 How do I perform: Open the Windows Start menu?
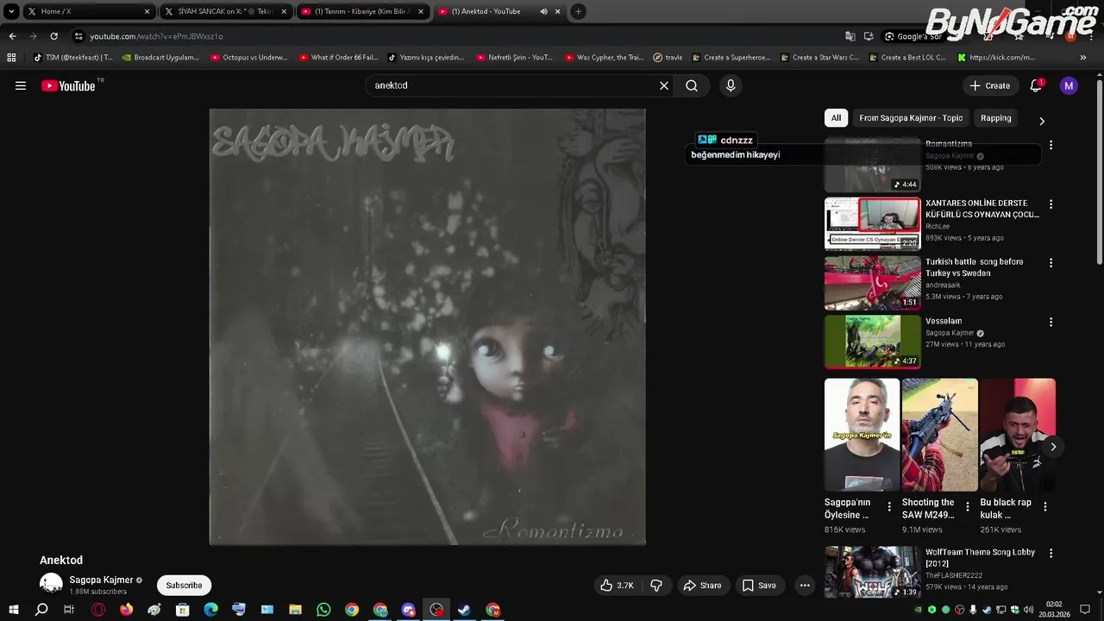click(13, 610)
